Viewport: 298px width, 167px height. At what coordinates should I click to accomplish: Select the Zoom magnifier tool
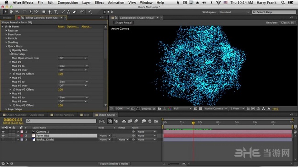click(17, 12)
